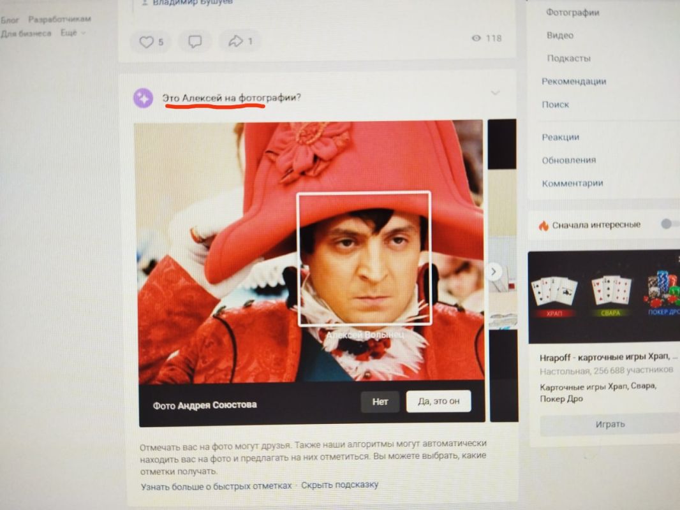Viewport: 680px width, 510px height.
Task: Open comments with the speech bubble icon
Action: [195, 41]
